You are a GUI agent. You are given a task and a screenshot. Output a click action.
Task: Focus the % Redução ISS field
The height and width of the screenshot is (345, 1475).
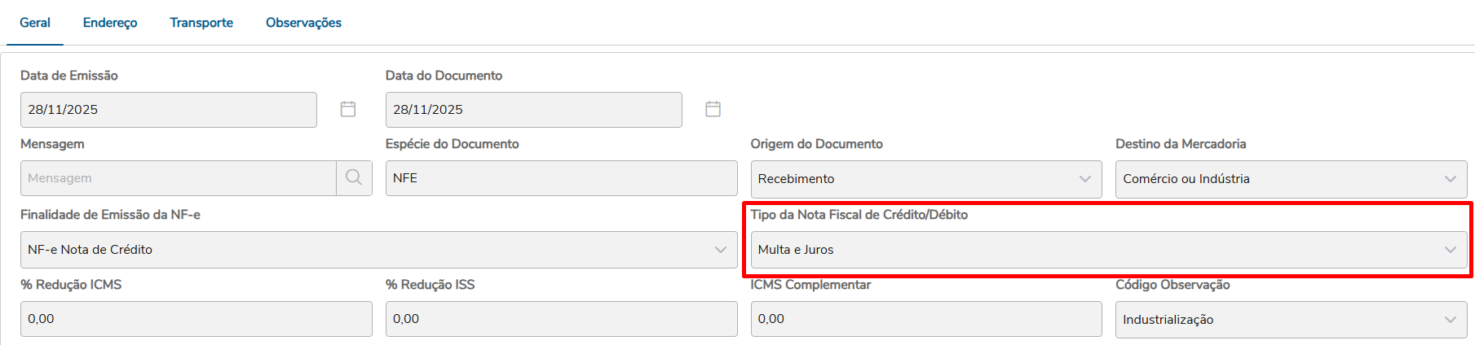coord(561,319)
